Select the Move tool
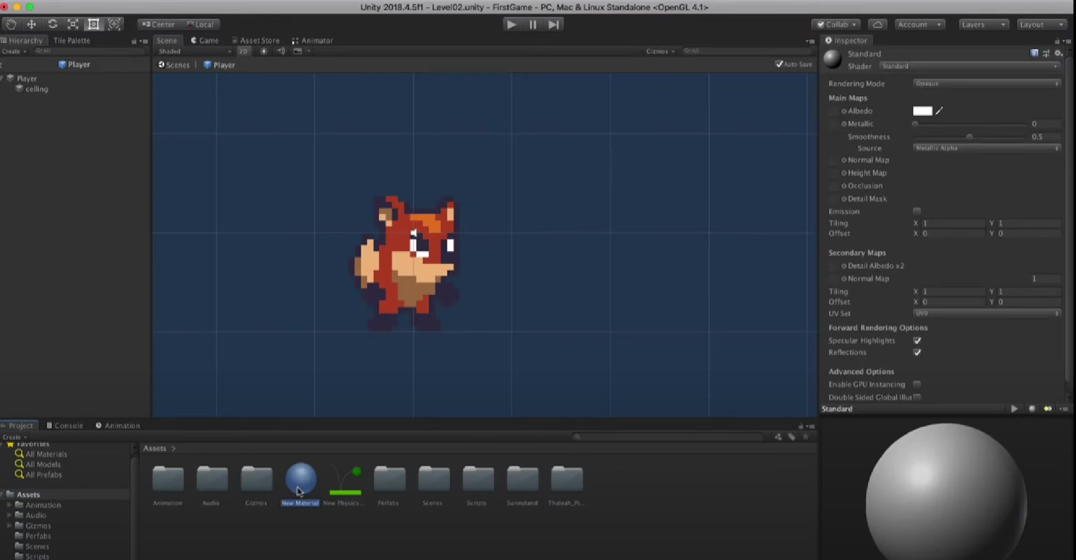The image size is (1076, 560). (x=32, y=24)
